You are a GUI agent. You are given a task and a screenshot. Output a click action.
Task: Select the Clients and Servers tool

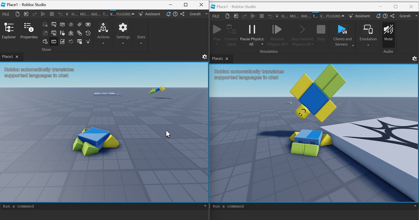tap(342, 34)
